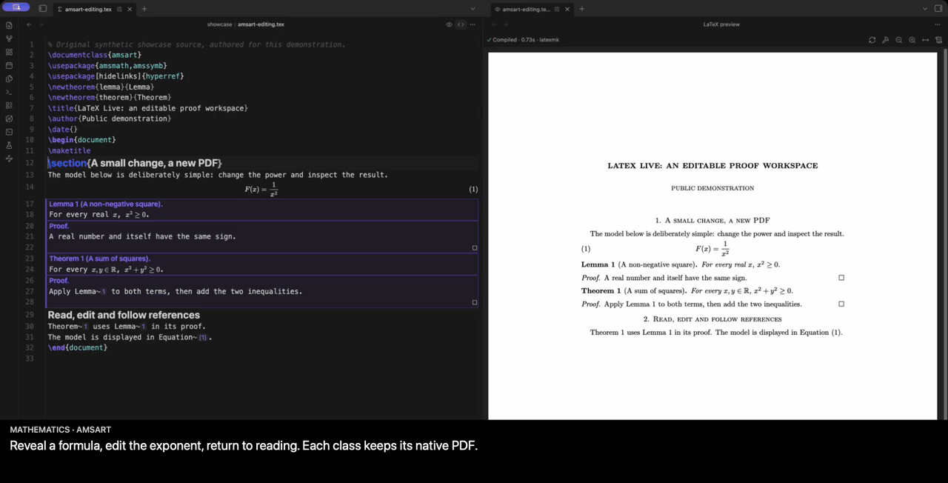Navigate forward in the preview pane
The image size is (948, 483).
click(x=506, y=24)
